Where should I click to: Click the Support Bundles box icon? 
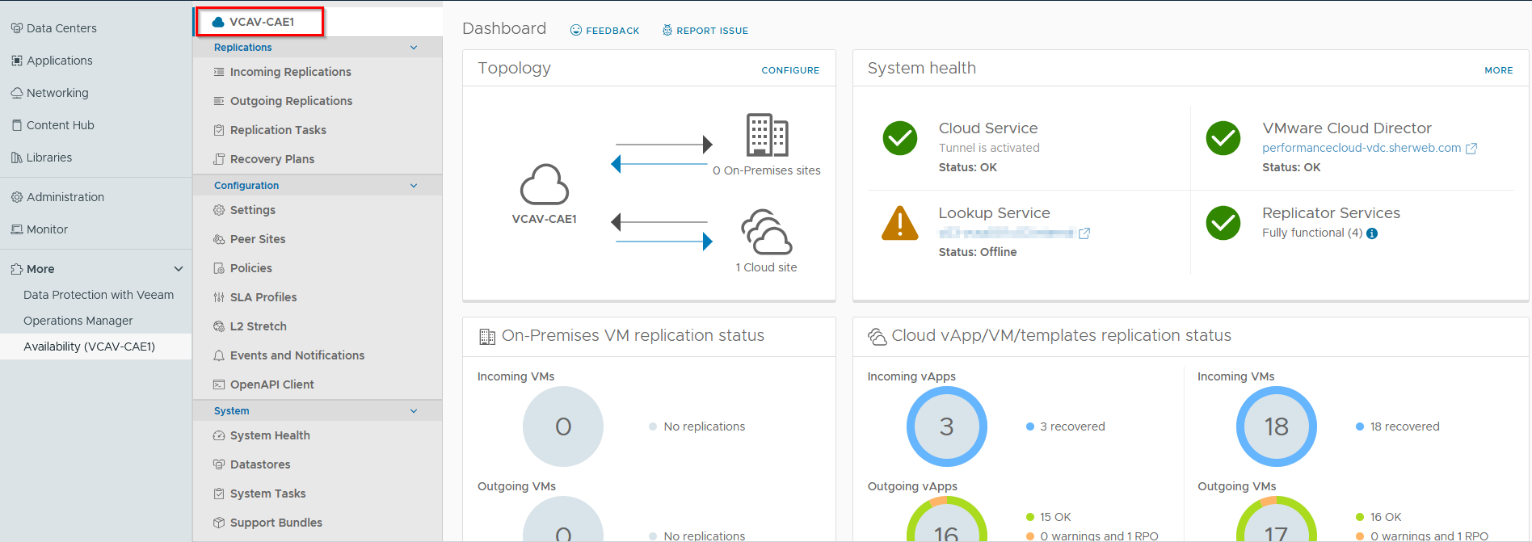click(219, 523)
